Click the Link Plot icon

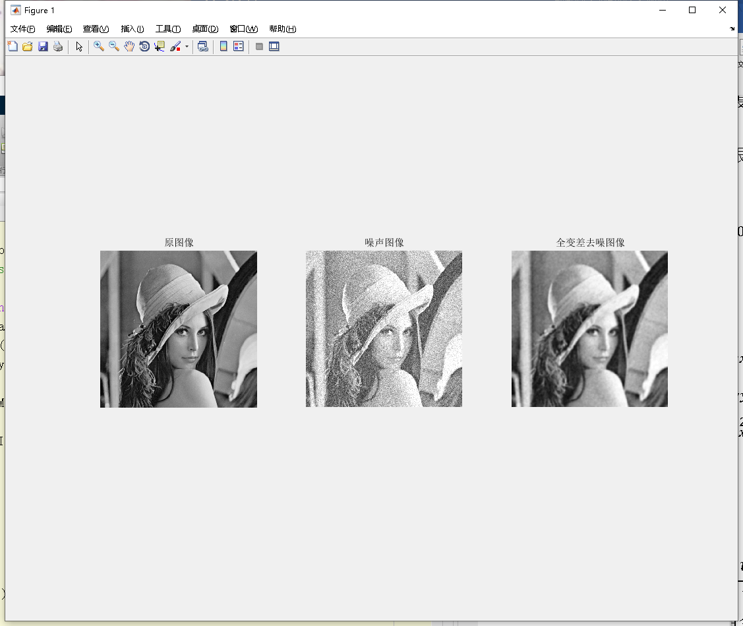[203, 46]
